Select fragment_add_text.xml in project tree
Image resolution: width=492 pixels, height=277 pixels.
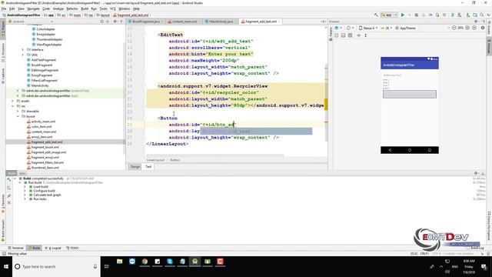pyautogui.click(x=47, y=142)
